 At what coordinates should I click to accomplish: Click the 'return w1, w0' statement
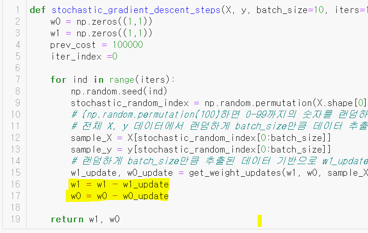pos(85,220)
